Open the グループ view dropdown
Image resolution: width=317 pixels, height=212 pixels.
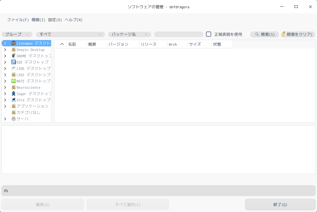pyautogui.click(x=17, y=34)
